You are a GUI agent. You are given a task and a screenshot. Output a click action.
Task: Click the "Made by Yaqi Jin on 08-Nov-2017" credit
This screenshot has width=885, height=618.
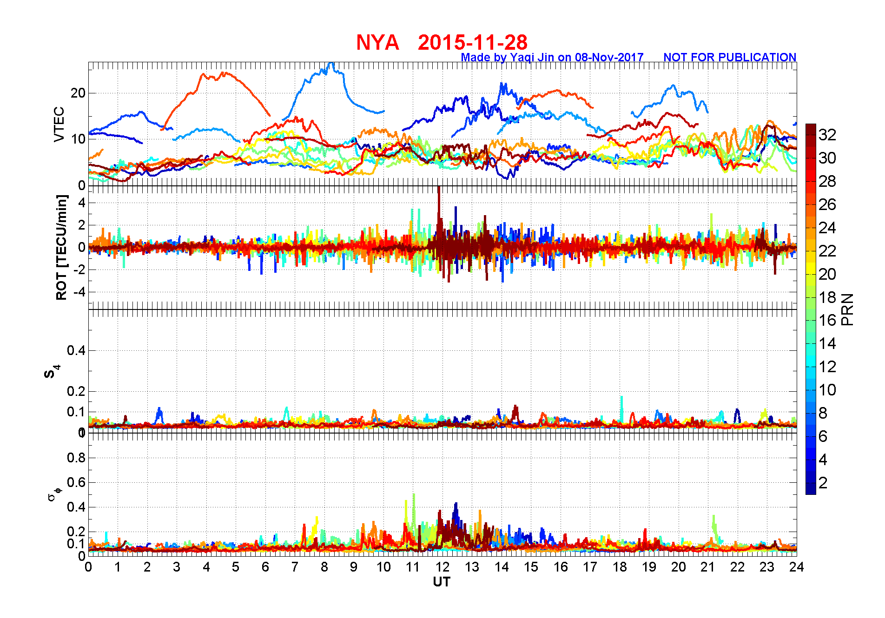[x=552, y=57]
